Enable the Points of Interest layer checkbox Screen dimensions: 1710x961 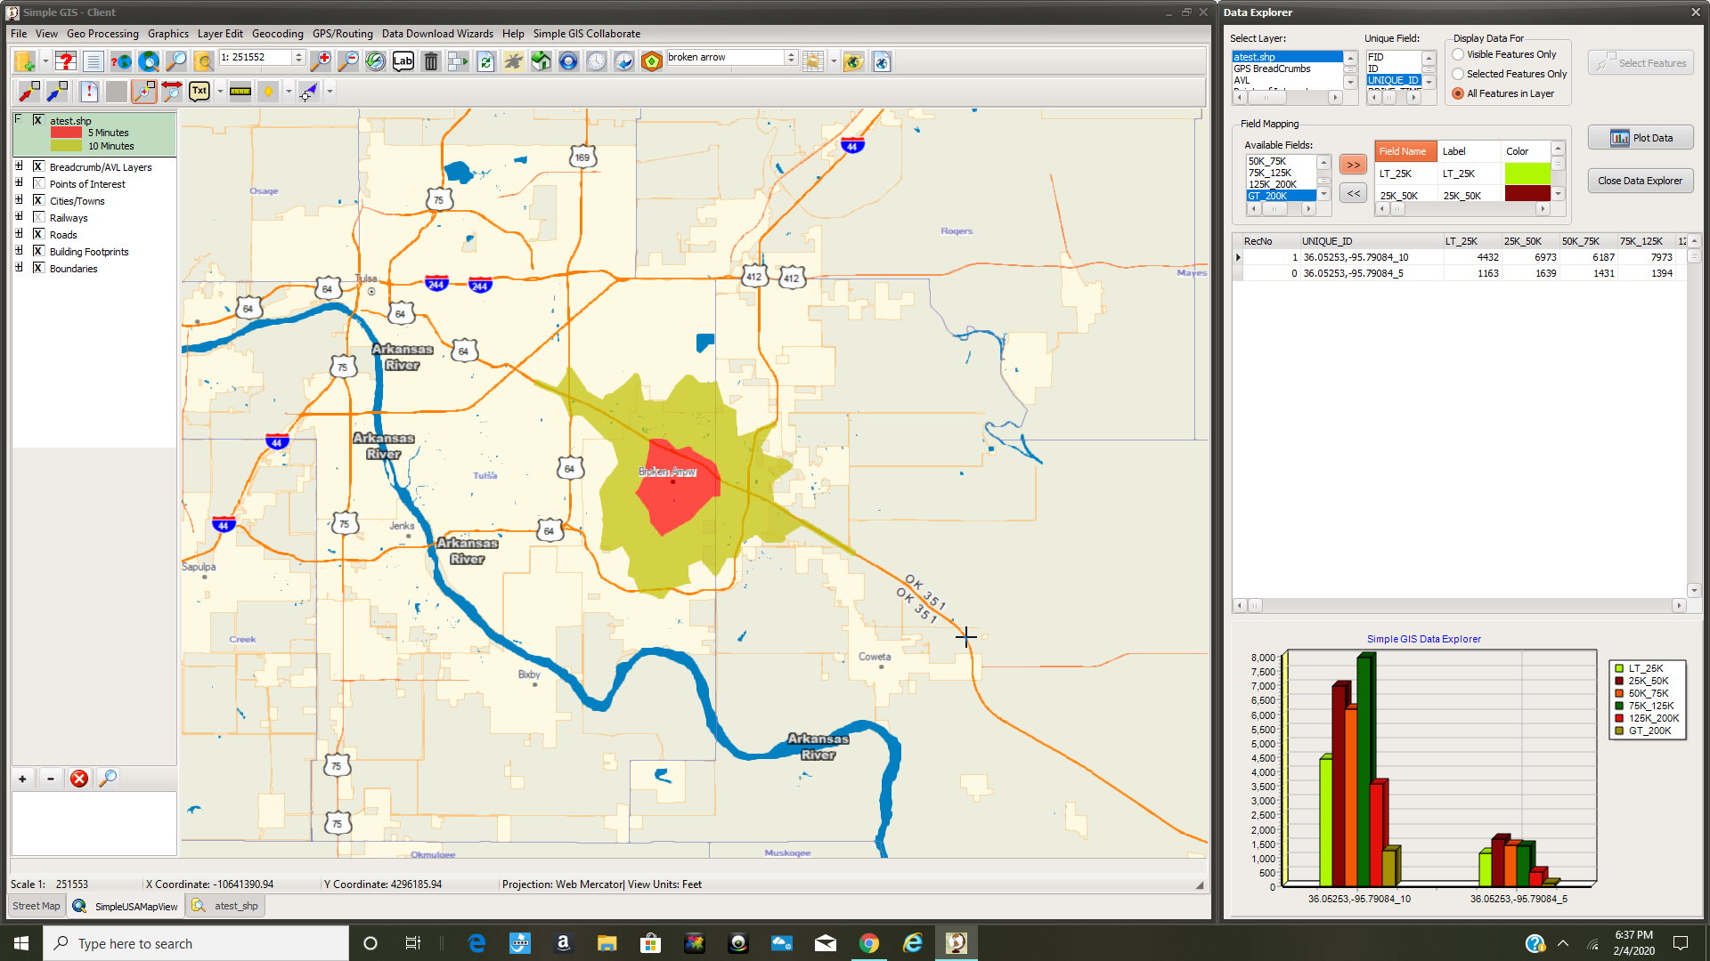pyautogui.click(x=38, y=183)
